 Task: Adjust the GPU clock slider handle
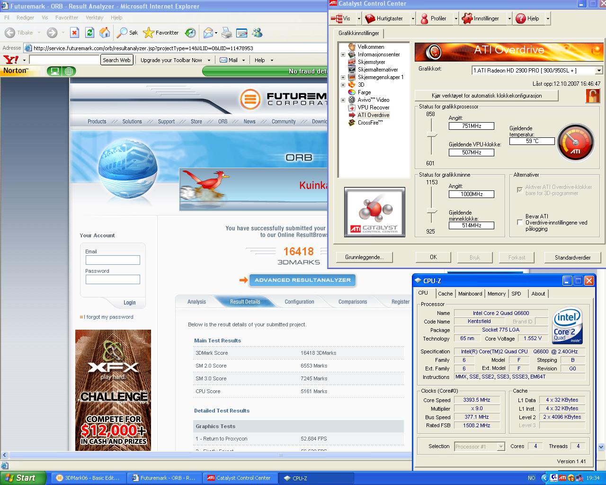click(x=431, y=135)
